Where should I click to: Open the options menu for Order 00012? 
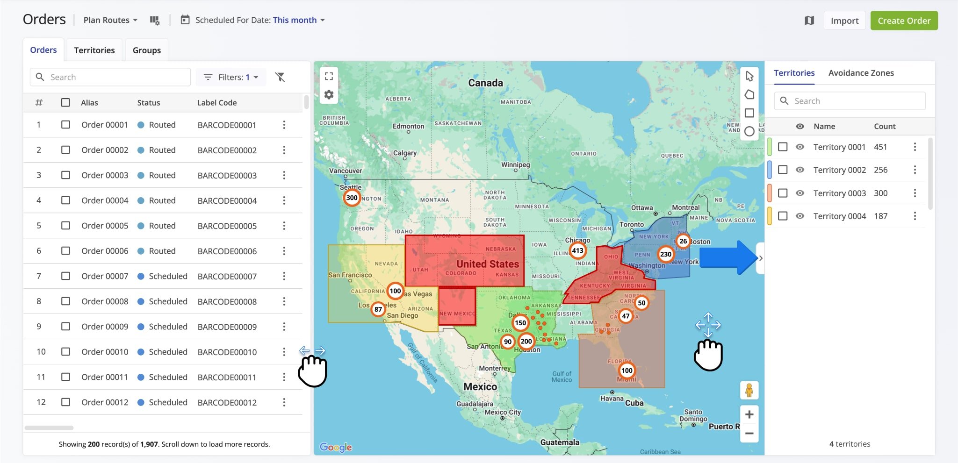(x=284, y=402)
